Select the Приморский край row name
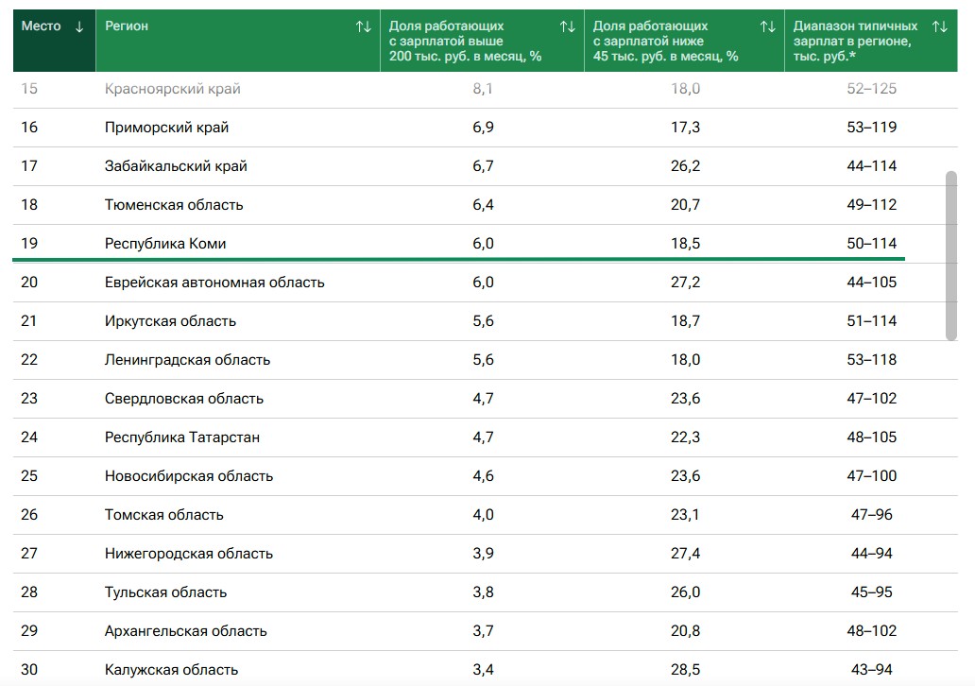The image size is (975, 686). pyautogui.click(x=166, y=128)
